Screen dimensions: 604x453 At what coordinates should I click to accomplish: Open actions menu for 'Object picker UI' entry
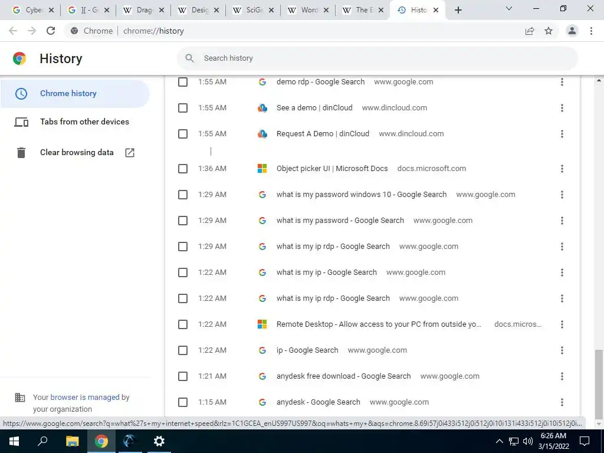click(562, 169)
